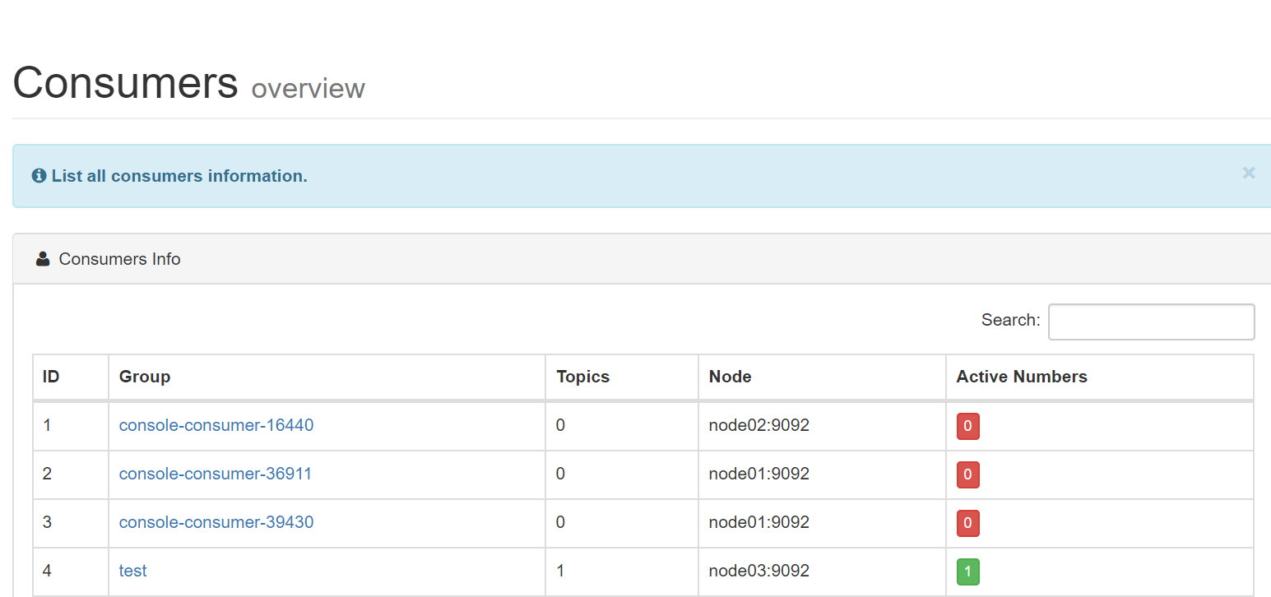Open the console-consumer-16440 group link
1271x597 pixels.
coord(216,425)
